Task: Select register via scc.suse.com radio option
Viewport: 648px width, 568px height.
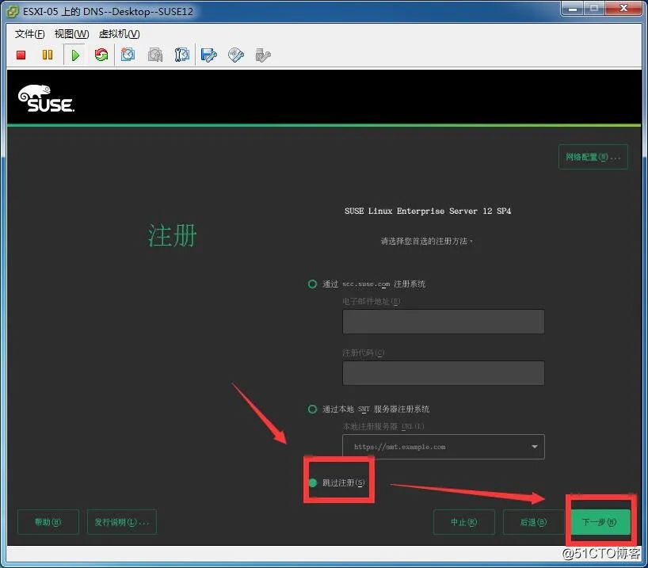Action: [312, 284]
